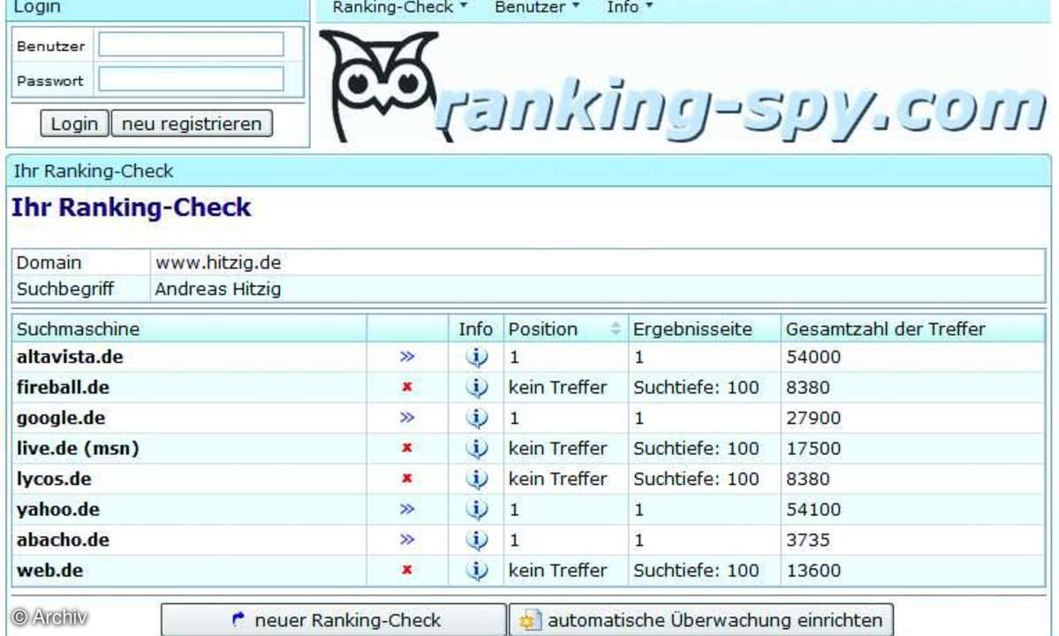Click hit count 27900 for google.de

tap(813, 418)
